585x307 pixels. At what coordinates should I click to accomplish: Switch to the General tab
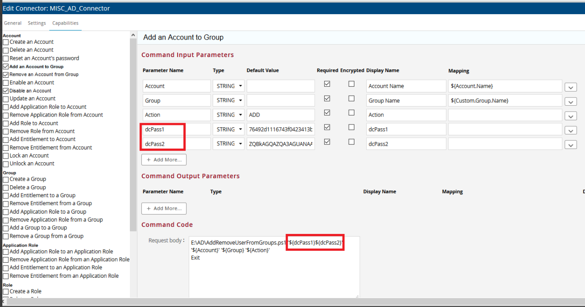pyautogui.click(x=13, y=23)
